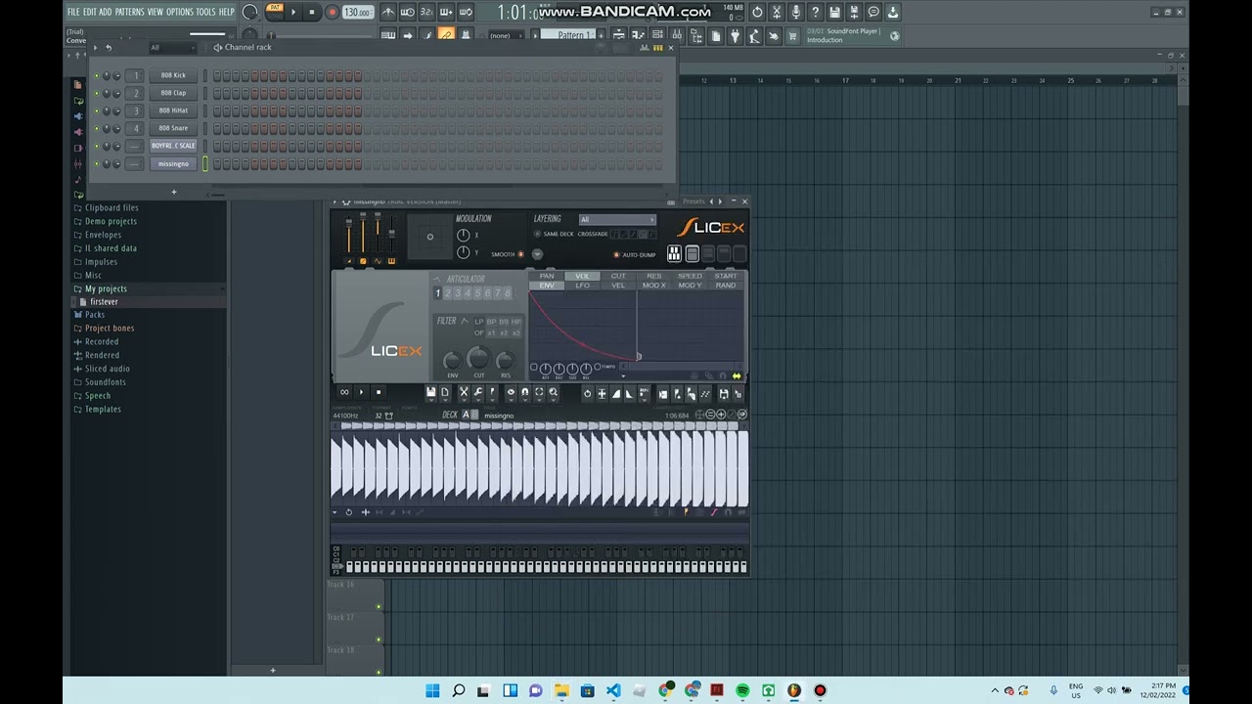The height and width of the screenshot is (704, 1252).
Task: Click the Slicex filter CUT knob
Action: click(478, 358)
